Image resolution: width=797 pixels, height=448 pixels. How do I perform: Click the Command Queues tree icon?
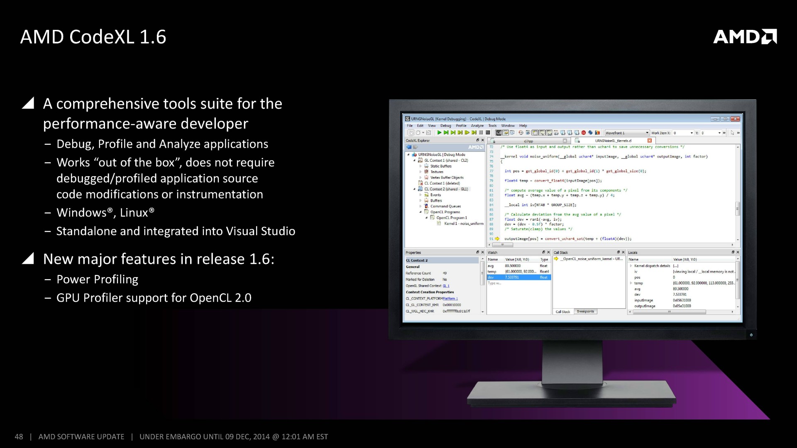coord(426,206)
